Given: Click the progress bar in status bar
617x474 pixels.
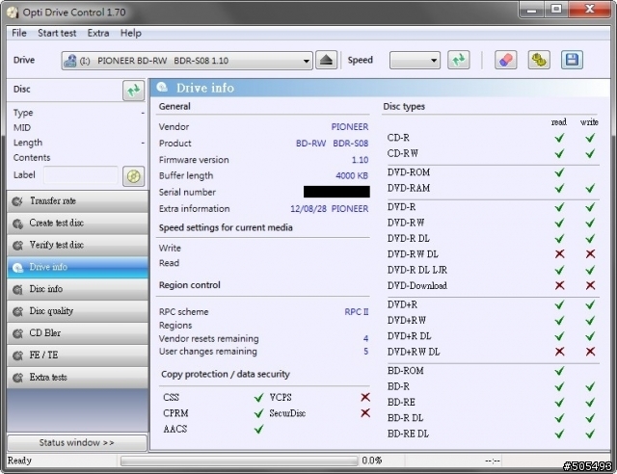Looking at the screenshot, I should 239,461.
